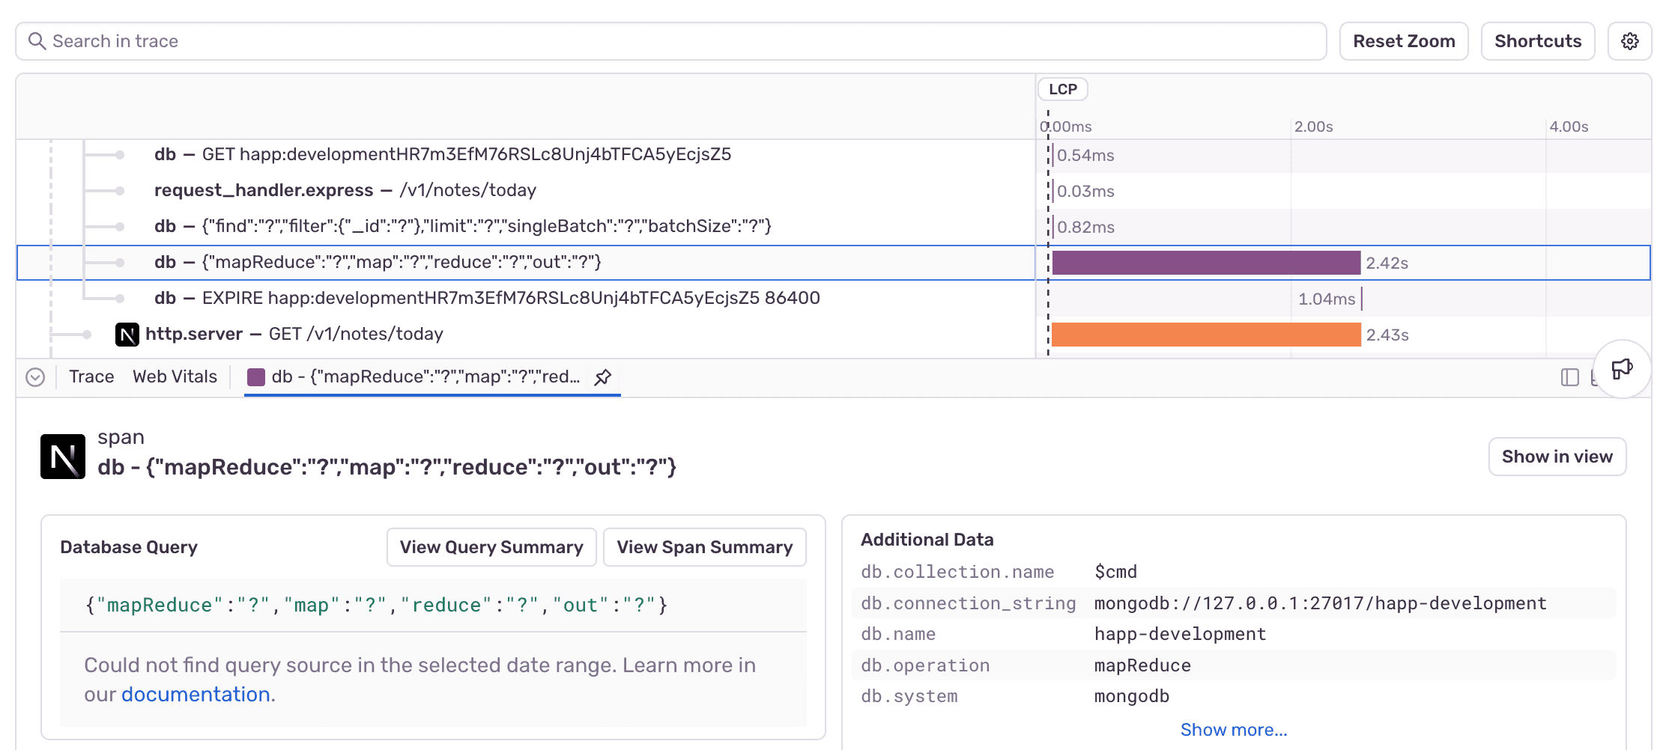Click the db.operation mapReduce value
The width and height of the screenshot is (1669, 750).
[1142, 665]
